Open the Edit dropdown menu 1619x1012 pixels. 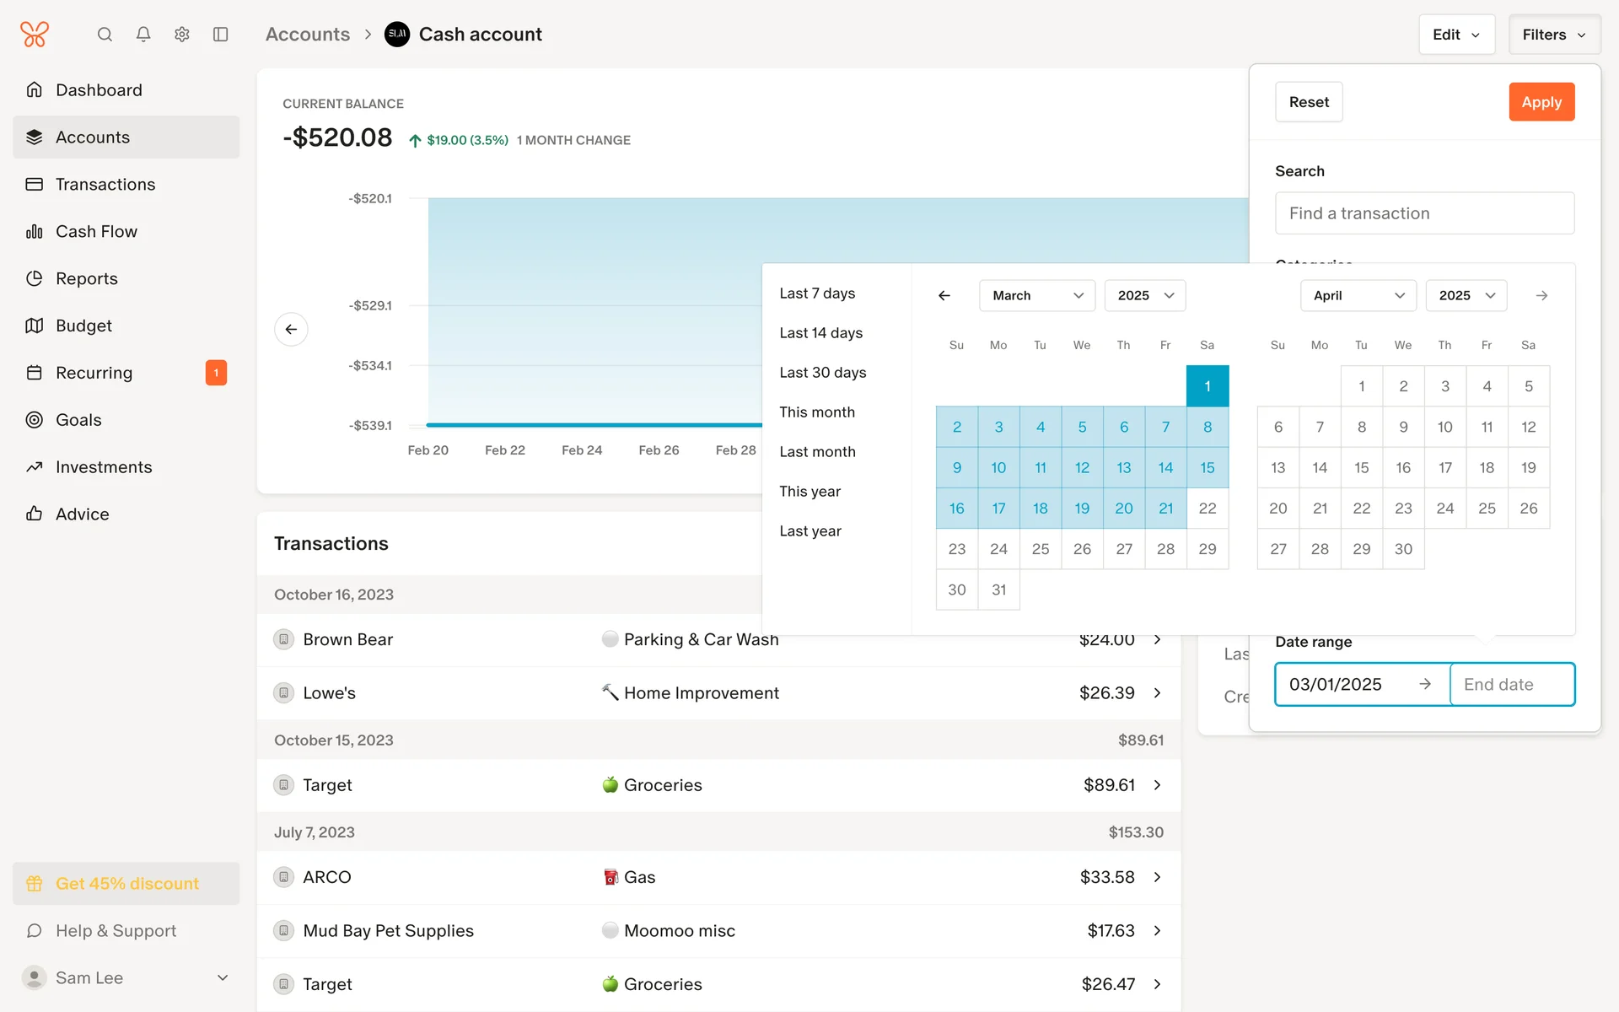1456,35
